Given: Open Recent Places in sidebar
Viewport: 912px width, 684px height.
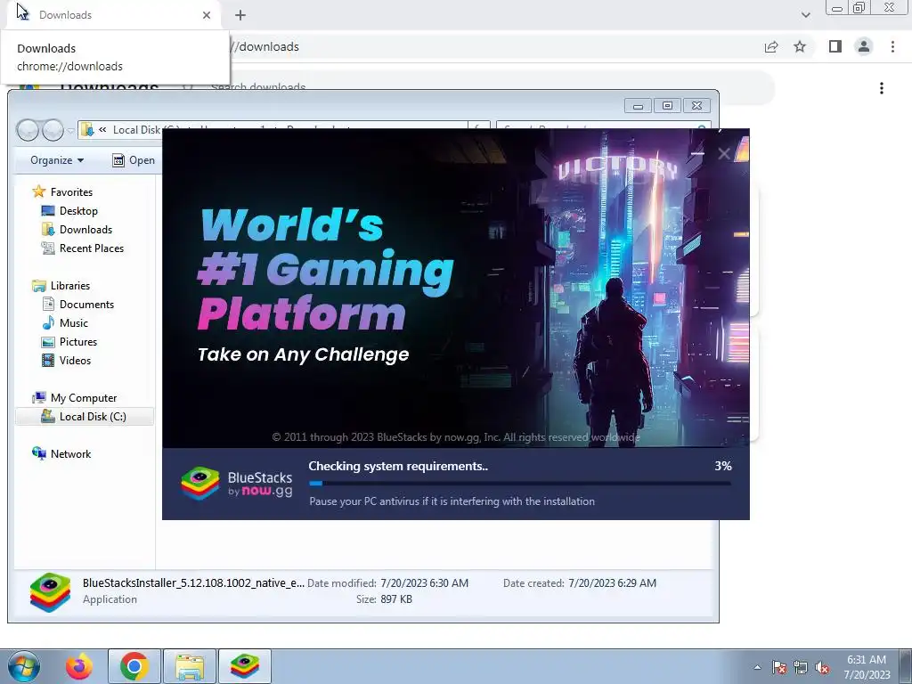Looking at the screenshot, I should pos(92,248).
